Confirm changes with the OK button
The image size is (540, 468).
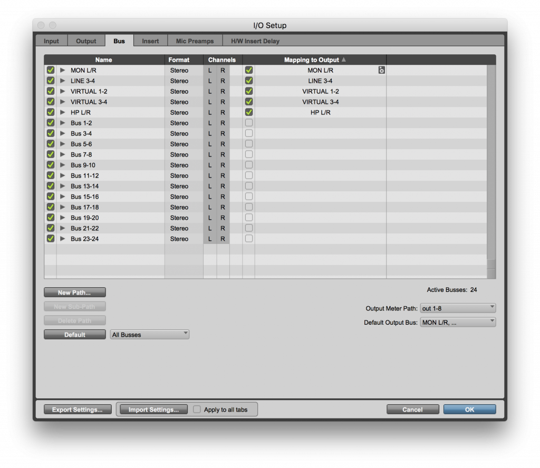[x=469, y=409]
